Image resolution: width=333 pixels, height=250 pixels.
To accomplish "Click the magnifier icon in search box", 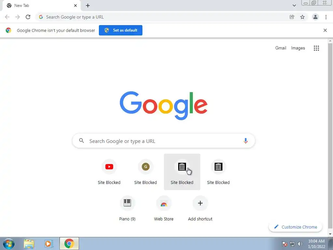I will coord(82,141).
